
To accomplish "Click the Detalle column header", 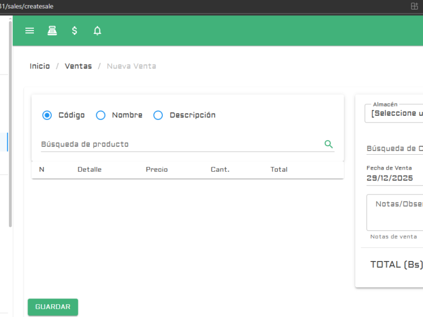I will point(89,170).
